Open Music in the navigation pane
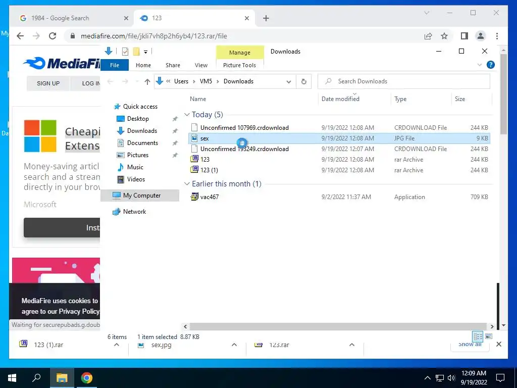This screenshot has width=517, height=388. tap(135, 167)
